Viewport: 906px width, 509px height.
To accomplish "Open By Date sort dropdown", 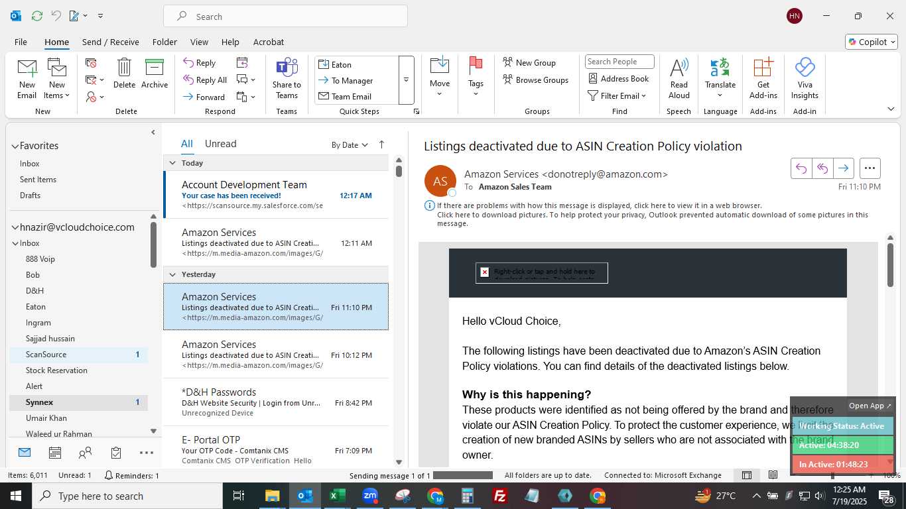I will [350, 144].
